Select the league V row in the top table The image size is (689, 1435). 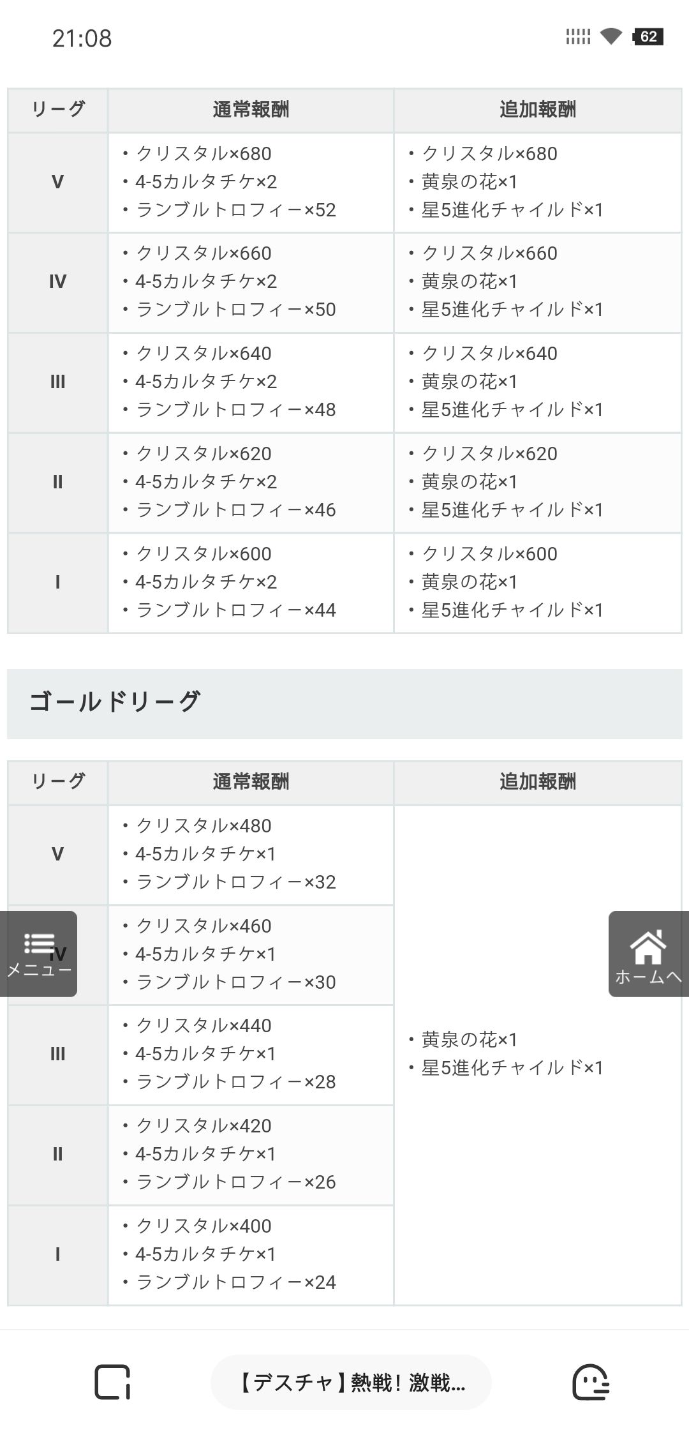pyautogui.click(x=344, y=183)
